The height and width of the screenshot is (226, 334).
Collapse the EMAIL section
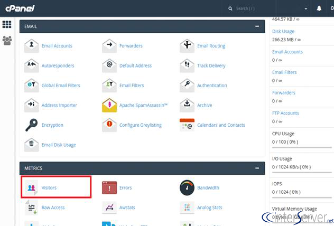click(x=257, y=26)
